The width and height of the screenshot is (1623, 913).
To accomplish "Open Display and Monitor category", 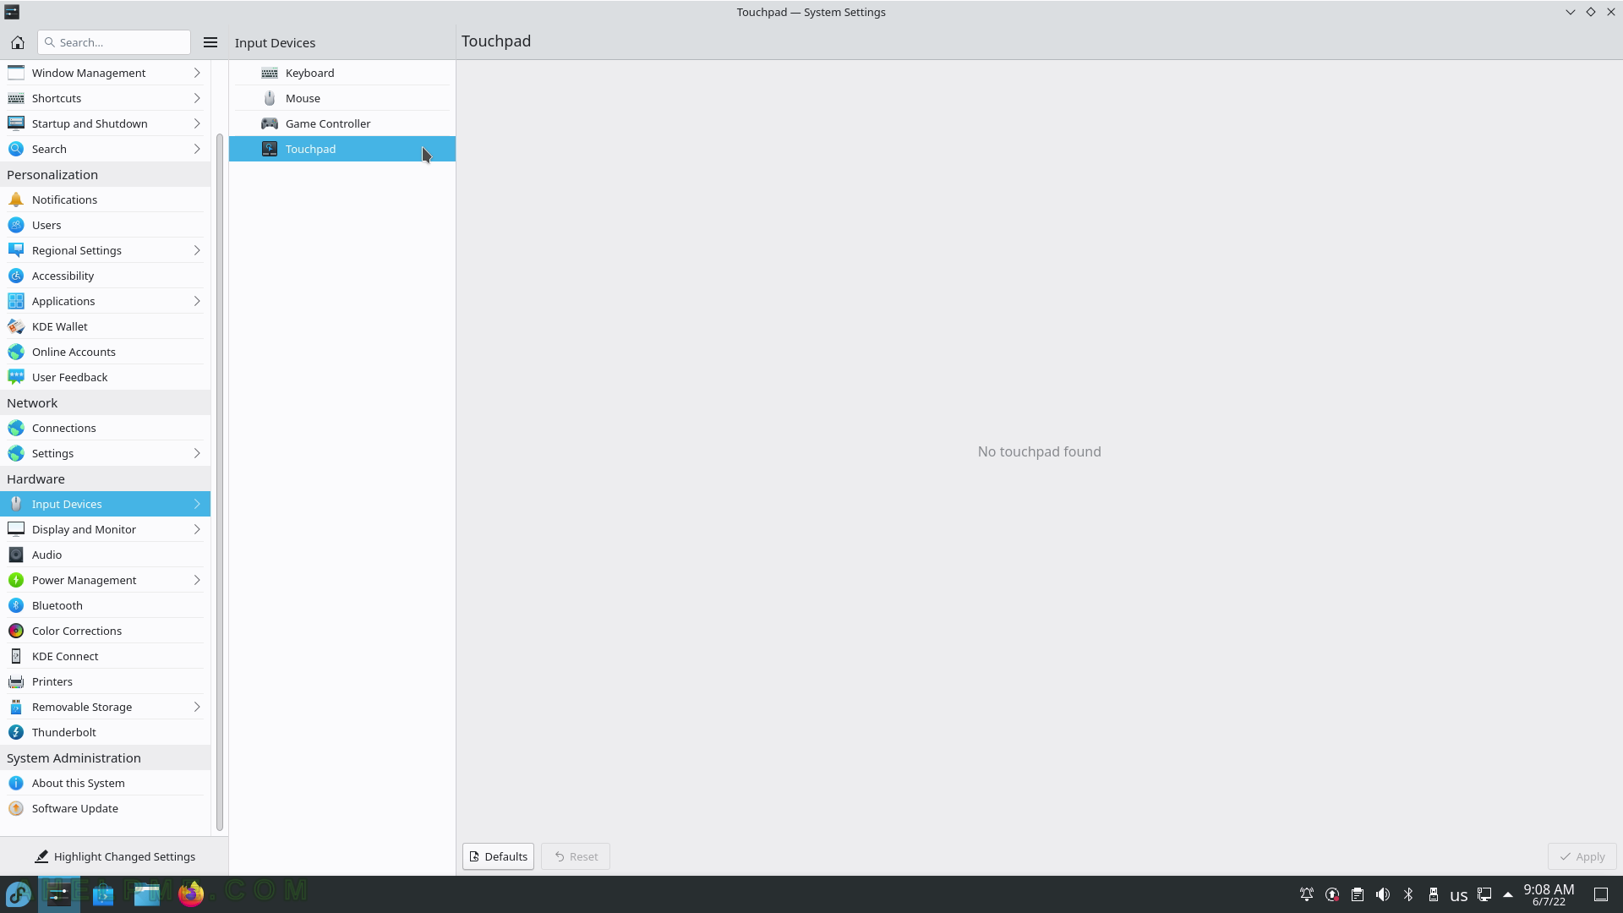I will click(x=105, y=529).
